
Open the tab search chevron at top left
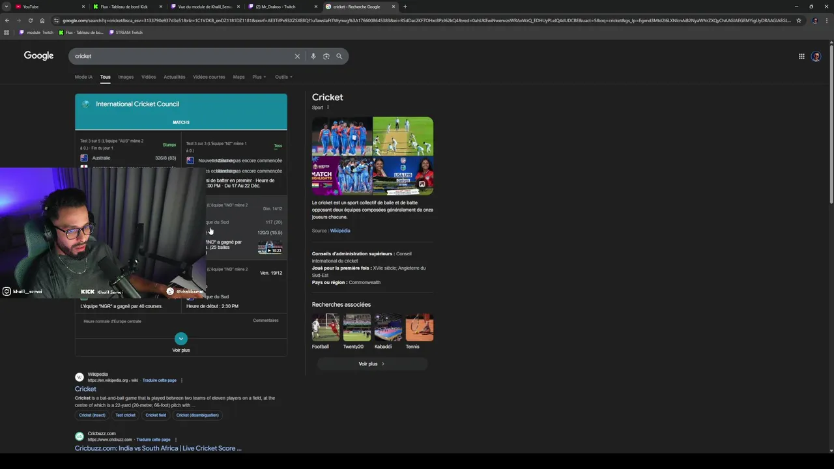point(7,7)
